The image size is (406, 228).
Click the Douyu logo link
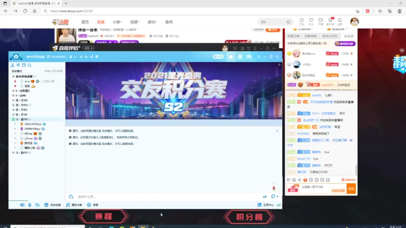click(60, 22)
